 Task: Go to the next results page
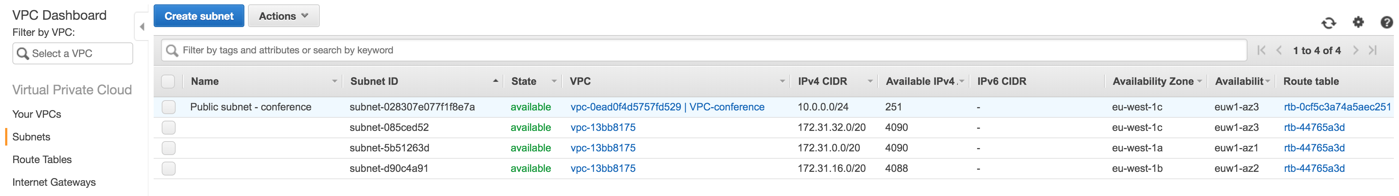click(x=1355, y=50)
